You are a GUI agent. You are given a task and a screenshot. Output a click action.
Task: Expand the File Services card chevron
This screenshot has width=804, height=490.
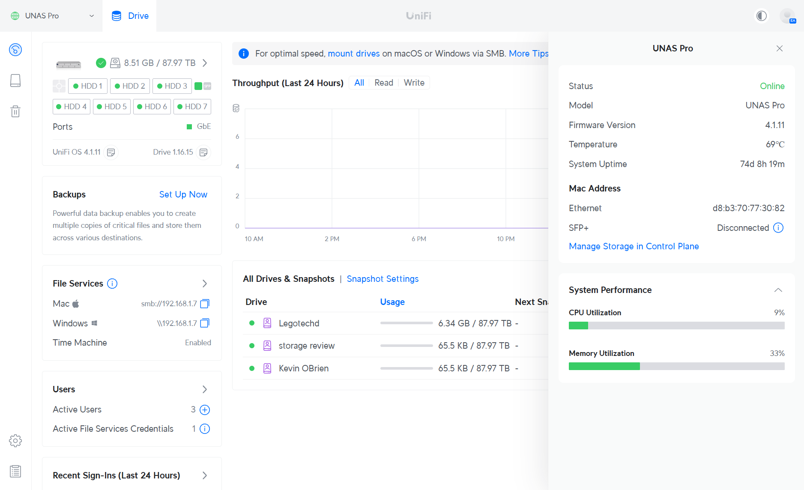click(205, 284)
